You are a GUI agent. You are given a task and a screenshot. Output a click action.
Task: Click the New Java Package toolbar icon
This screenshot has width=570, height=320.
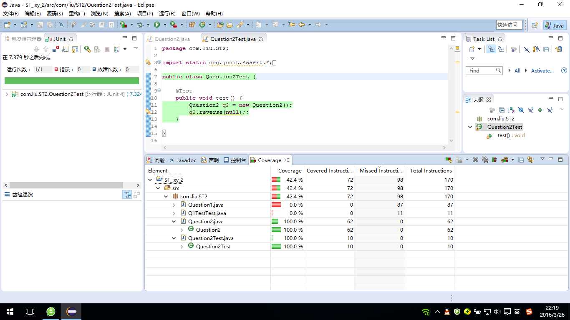(x=192, y=25)
